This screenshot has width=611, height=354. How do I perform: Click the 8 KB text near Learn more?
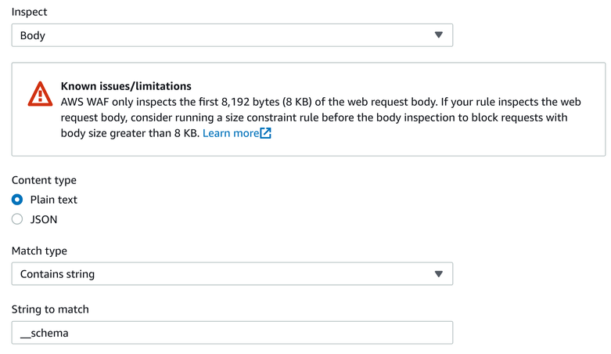coord(186,133)
